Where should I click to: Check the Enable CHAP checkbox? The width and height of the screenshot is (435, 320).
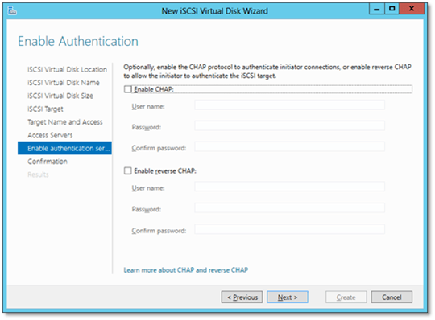(x=127, y=89)
